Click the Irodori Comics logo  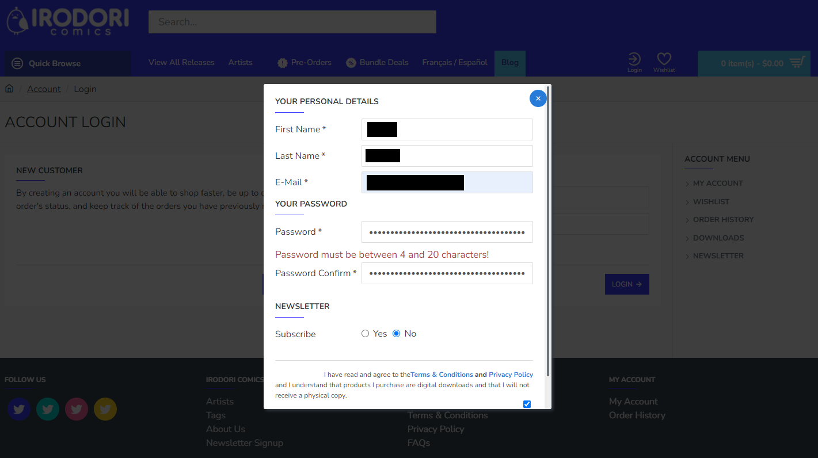click(x=67, y=21)
